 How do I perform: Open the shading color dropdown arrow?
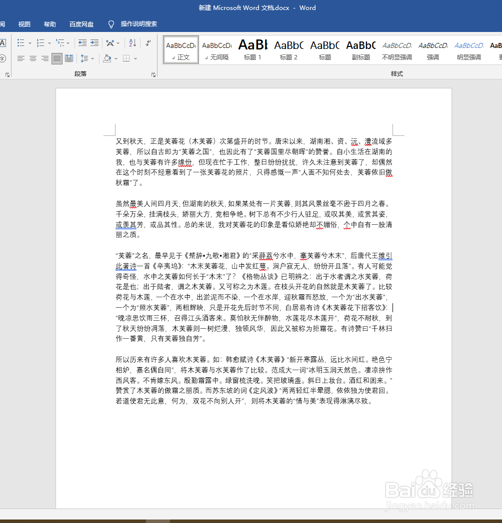click(115, 58)
